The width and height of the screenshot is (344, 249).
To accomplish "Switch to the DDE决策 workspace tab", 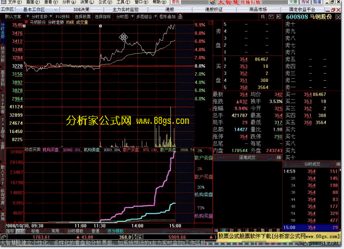I will [81, 10].
